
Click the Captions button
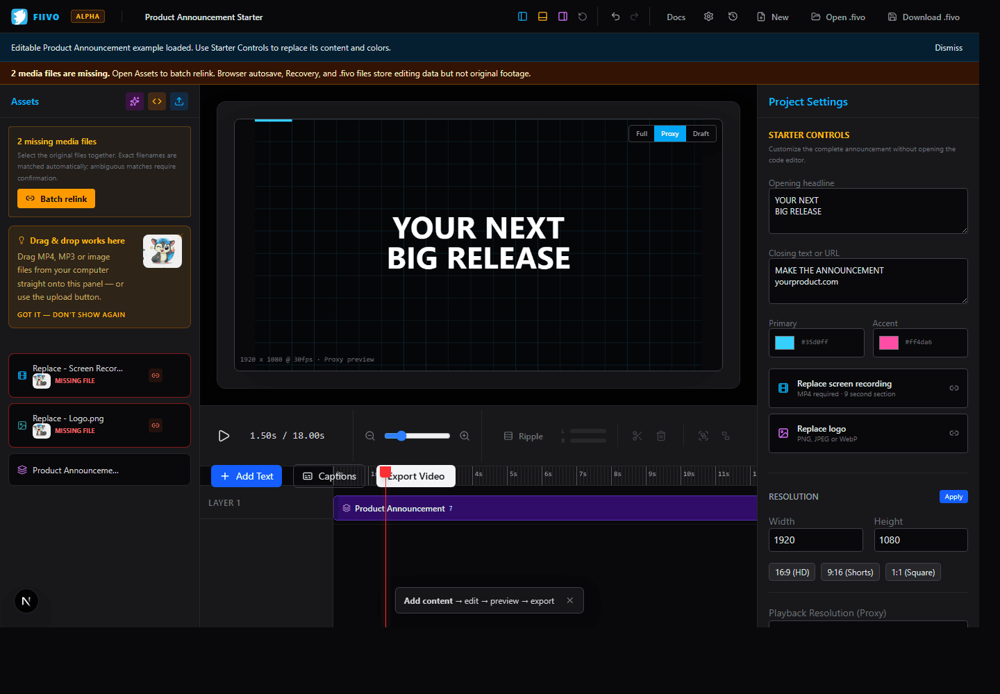point(329,476)
